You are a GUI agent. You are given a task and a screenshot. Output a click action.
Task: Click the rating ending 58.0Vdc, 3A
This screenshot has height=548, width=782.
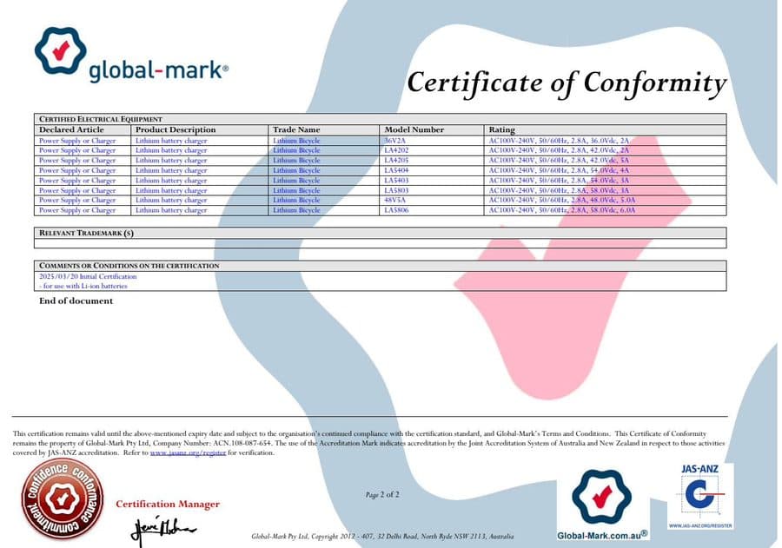[559, 190]
